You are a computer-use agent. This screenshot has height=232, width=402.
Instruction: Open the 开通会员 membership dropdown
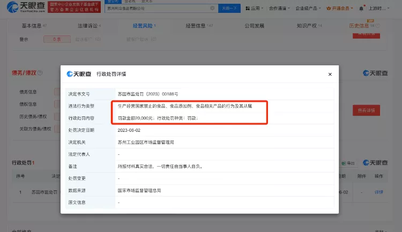339,9
